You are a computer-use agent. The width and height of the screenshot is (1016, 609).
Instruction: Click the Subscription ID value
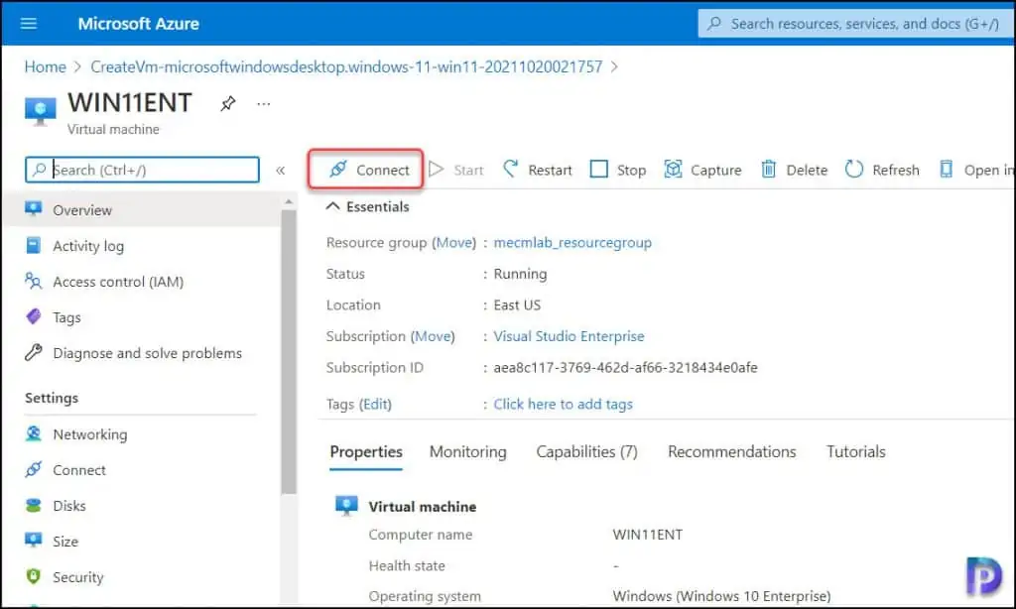(x=625, y=368)
